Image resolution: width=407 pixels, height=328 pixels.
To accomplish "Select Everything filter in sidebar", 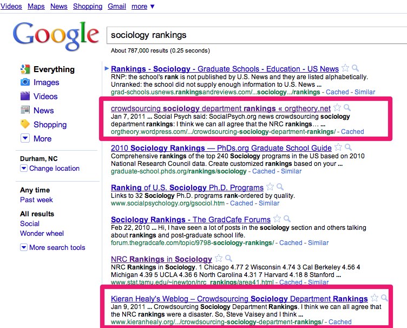I will [54, 69].
